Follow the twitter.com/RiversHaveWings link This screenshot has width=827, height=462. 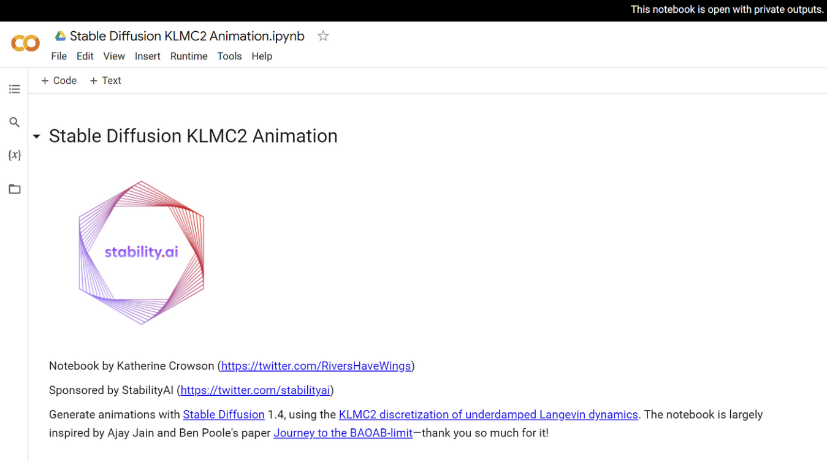[x=316, y=366]
